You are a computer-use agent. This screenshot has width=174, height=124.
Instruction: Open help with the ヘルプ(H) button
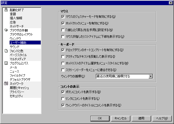tap(162, 118)
